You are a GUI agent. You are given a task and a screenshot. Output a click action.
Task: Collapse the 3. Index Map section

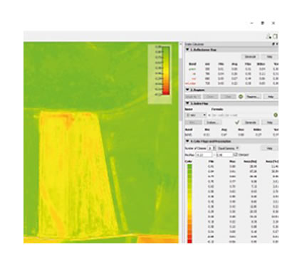tap(187, 103)
